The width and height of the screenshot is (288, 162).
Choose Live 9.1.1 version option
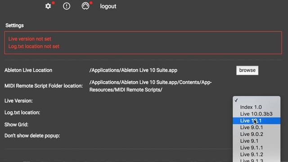pyautogui.click(x=256, y=148)
